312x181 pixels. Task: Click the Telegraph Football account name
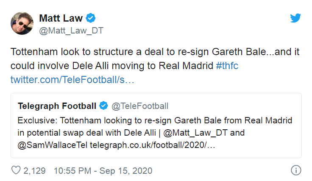pos(56,106)
